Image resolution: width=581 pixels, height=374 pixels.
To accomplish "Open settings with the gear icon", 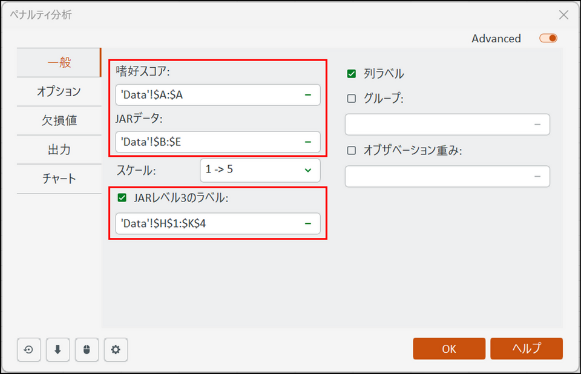I will click(116, 349).
